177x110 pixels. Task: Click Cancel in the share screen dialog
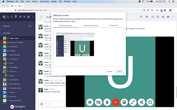pyautogui.click(x=110, y=71)
